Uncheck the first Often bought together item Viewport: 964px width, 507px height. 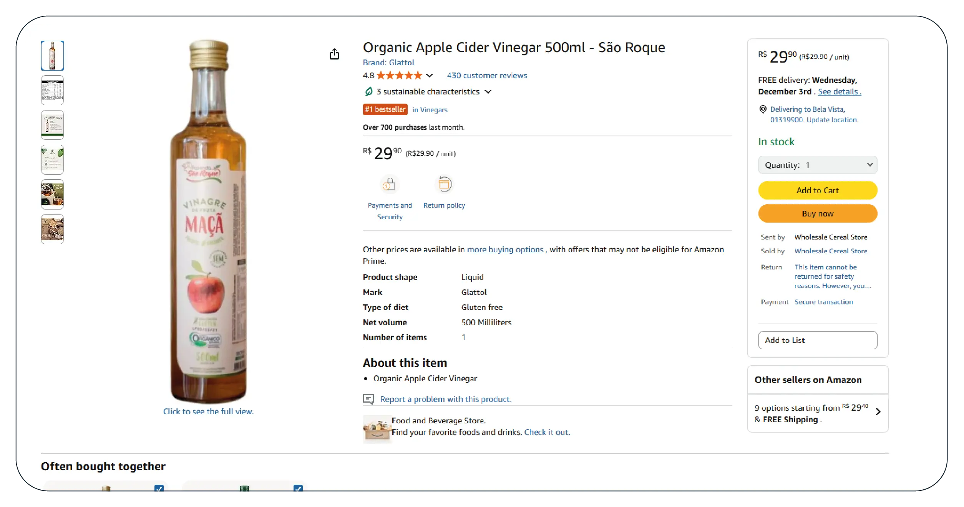[159, 489]
